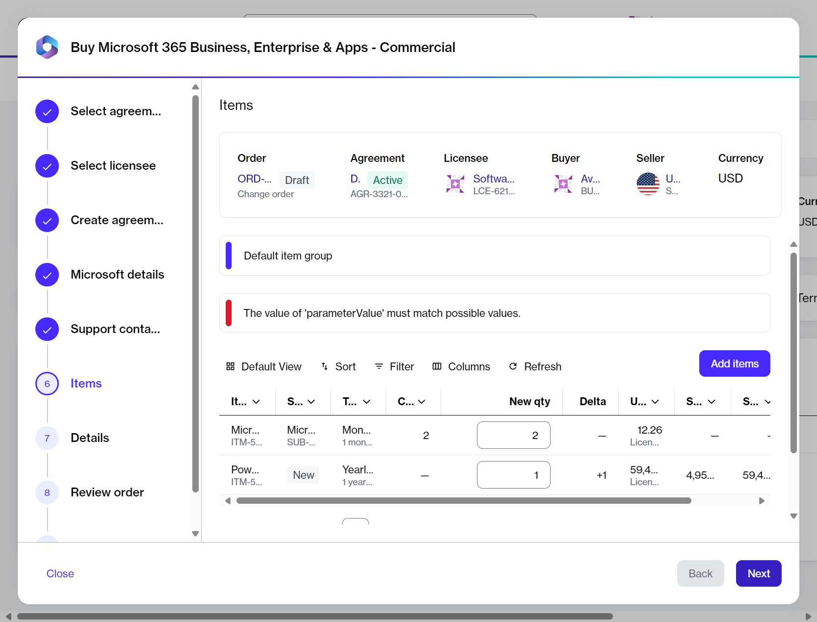Open the Filter panel
817x622 pixels.
(x=394, y=366)
